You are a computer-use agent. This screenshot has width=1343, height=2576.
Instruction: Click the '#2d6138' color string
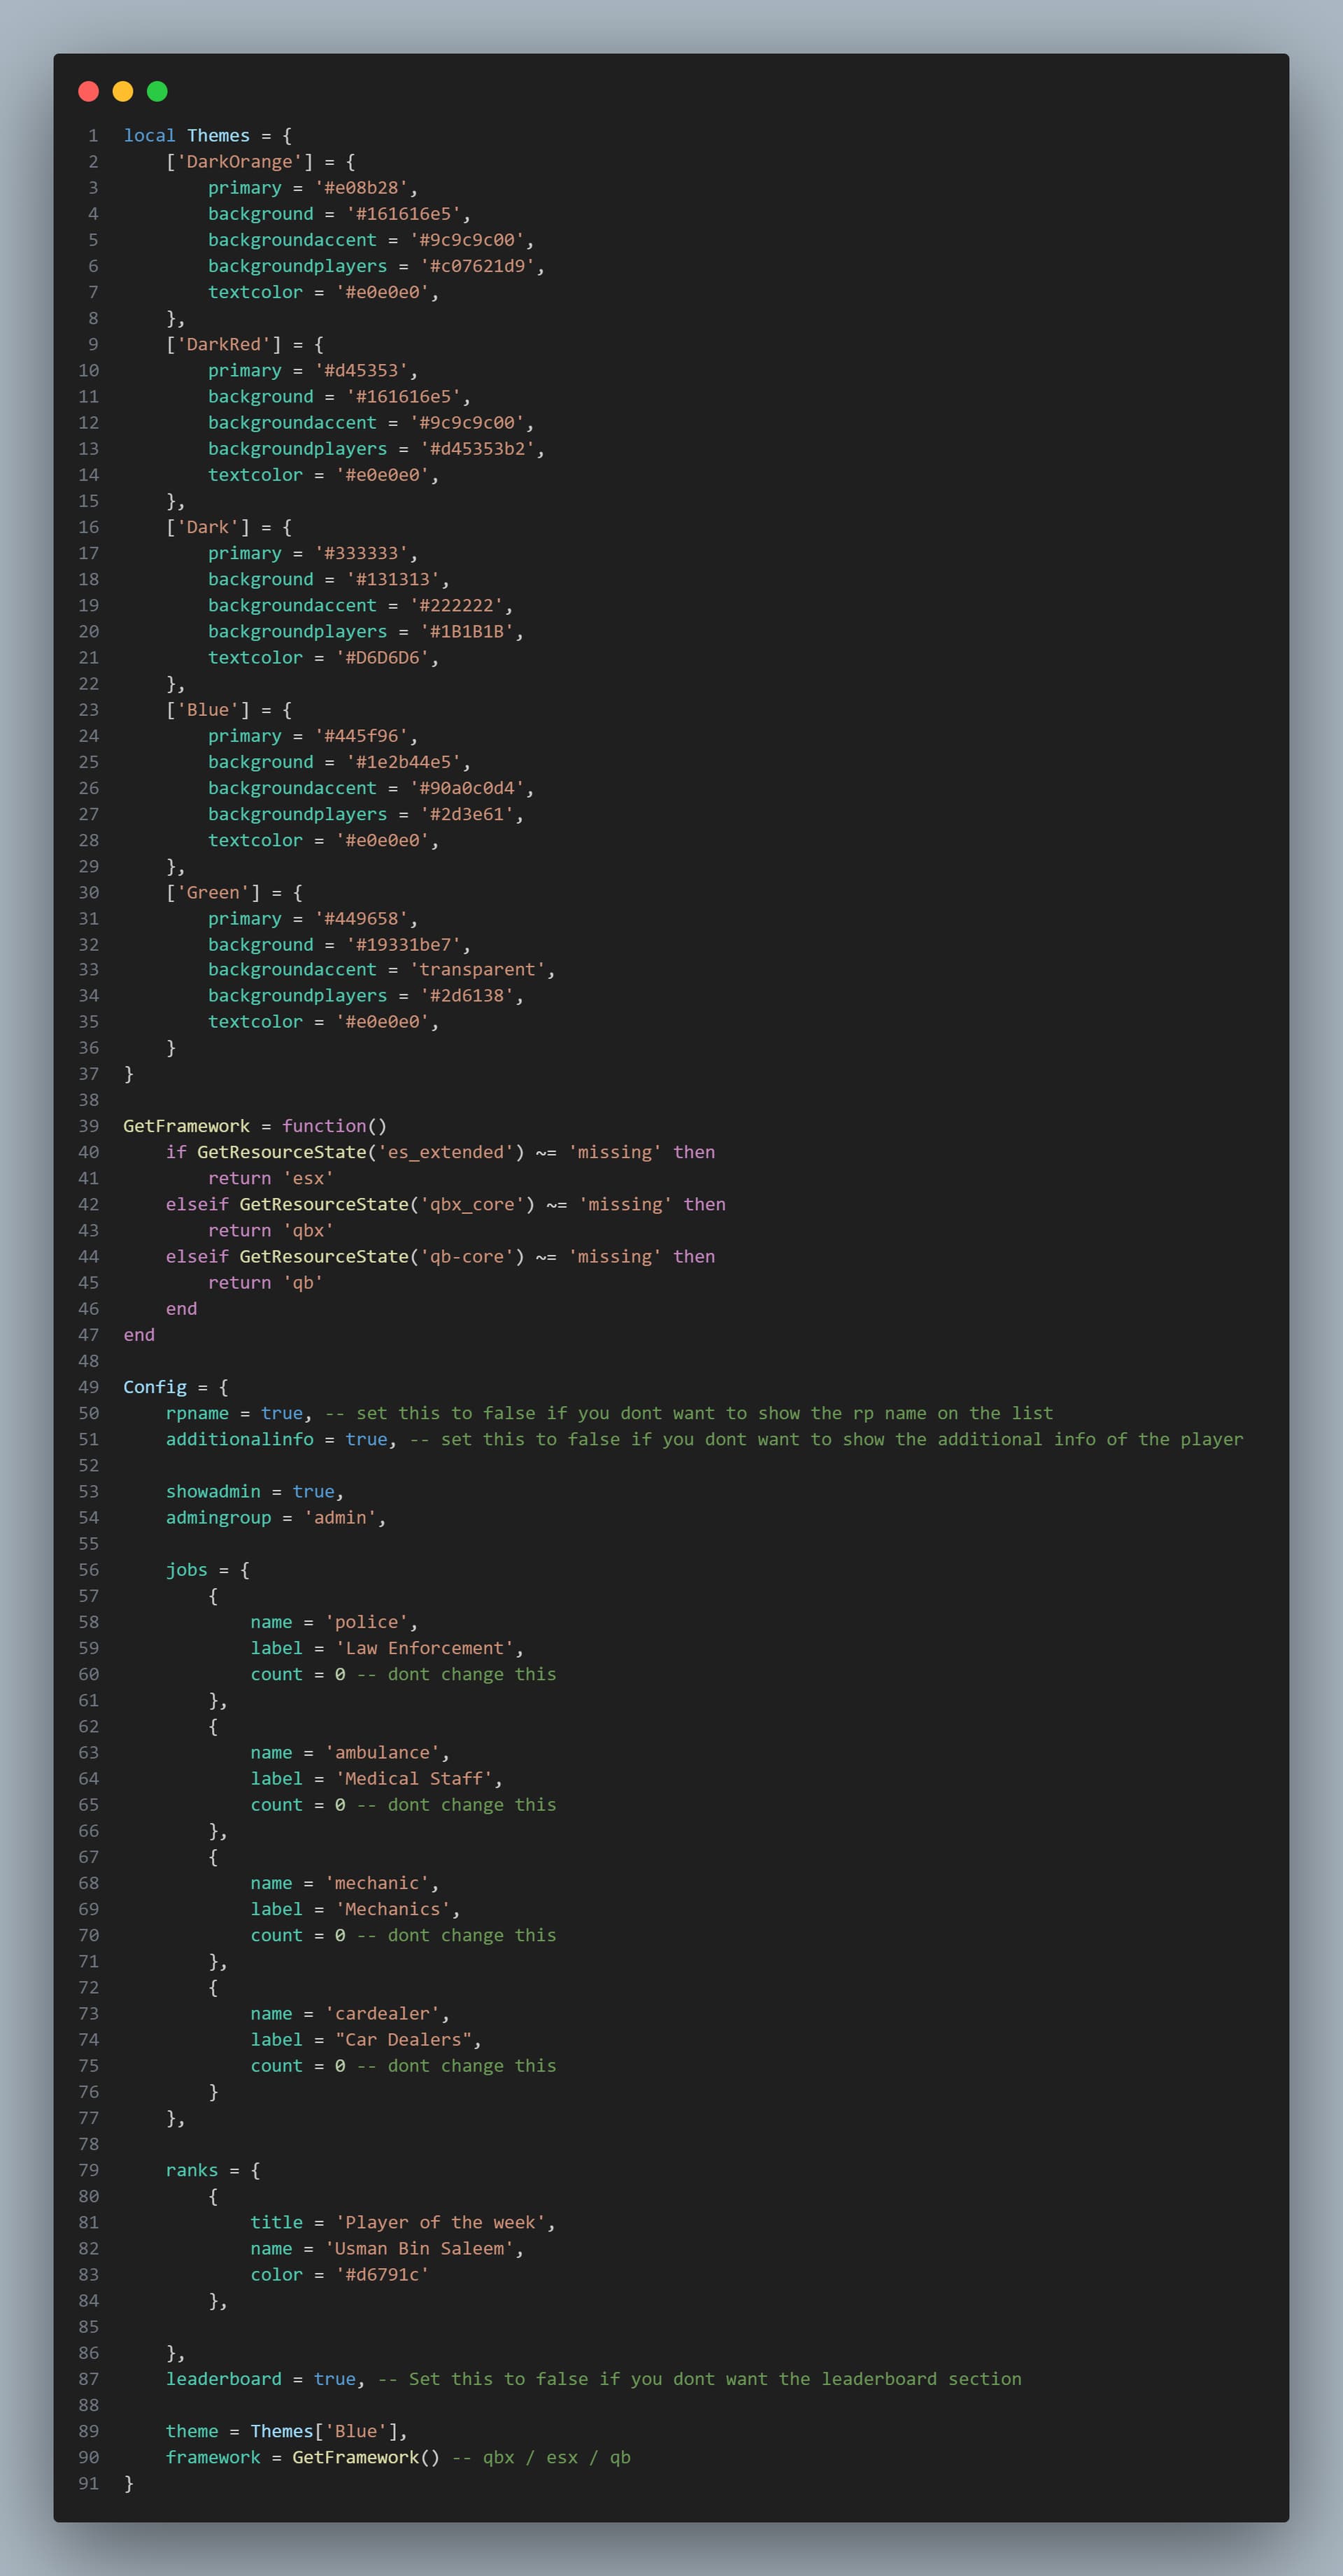click(x=467, y=996)
